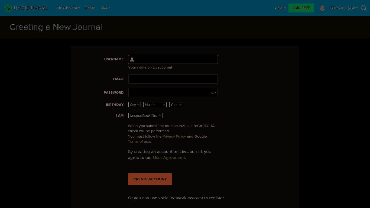Open the Google Terms of use link
370x208 pixels.
click(139, 141)
